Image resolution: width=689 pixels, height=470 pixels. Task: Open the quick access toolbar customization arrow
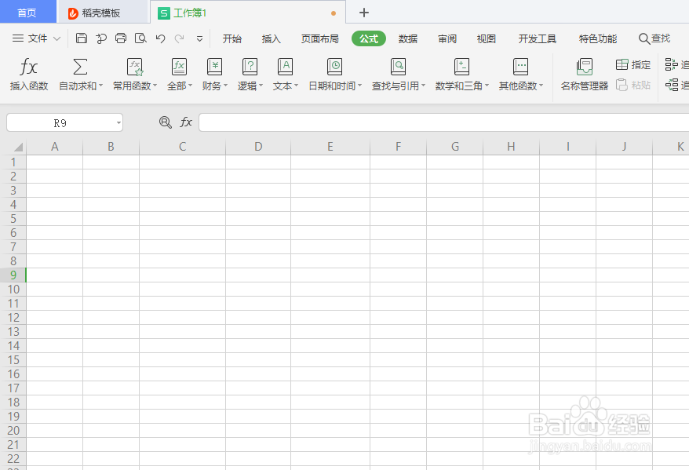pos(199,38)
